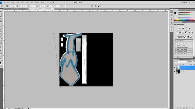
Task: Add a Threshold adjustment
Action: tap(185, 37)
